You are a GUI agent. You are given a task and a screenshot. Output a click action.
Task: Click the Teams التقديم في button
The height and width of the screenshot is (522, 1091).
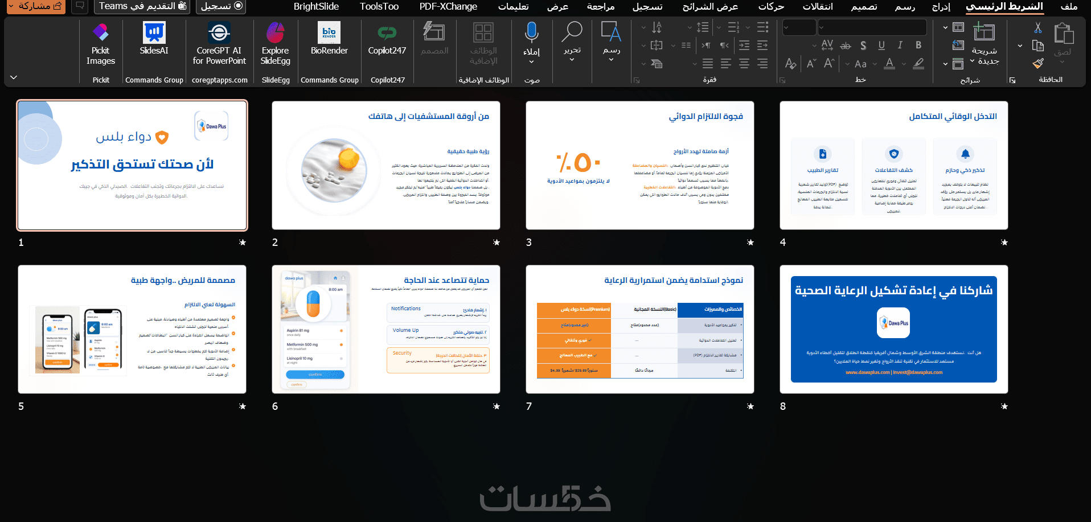pos(142,6)
